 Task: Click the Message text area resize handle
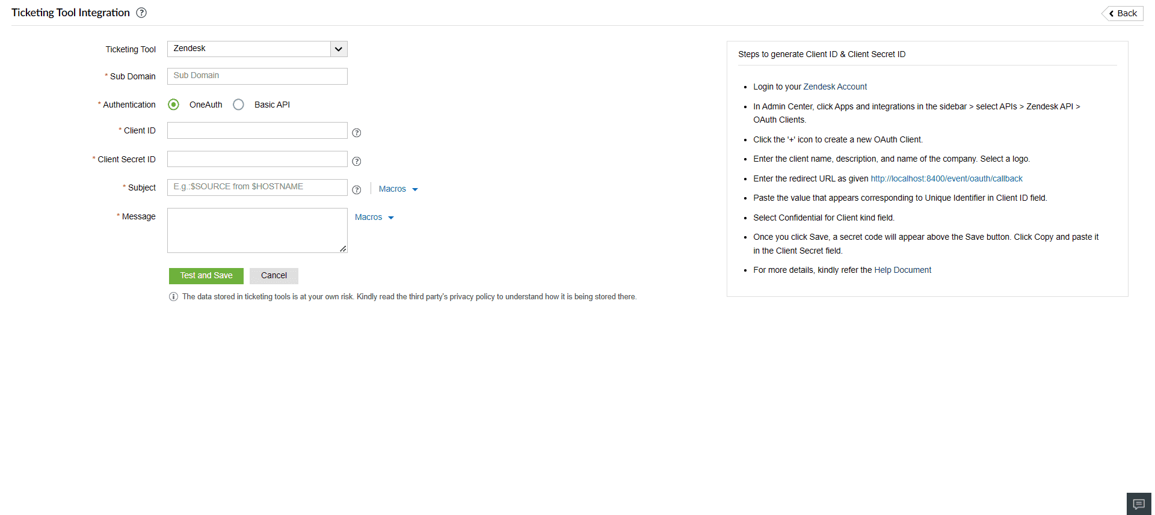(343, 248)
